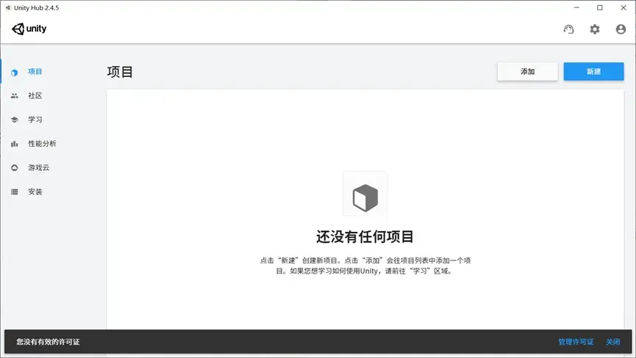Minimize the Unity Hub window
The width and height of the screenshot is (636, 358).
[x=576, y=7]
